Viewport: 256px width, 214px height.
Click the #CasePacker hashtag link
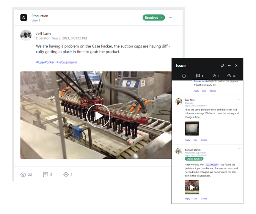(x=45, y=62)
